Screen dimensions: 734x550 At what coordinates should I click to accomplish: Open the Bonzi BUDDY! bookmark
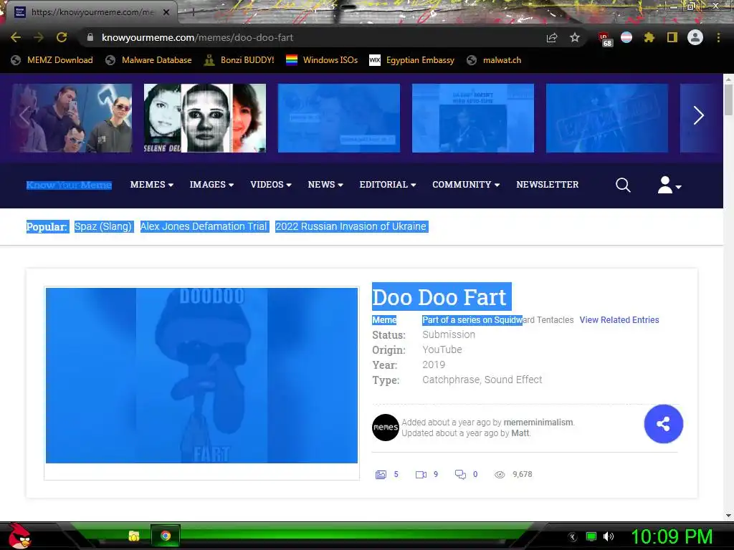point(239,60)
